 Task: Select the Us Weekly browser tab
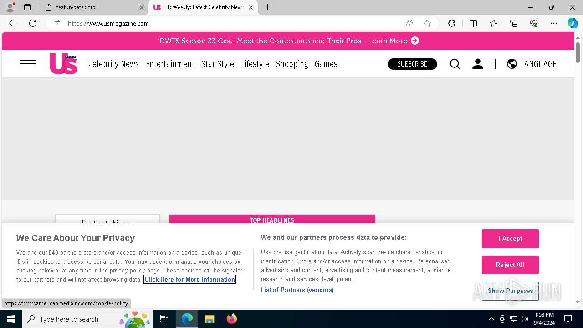[203, 7]
